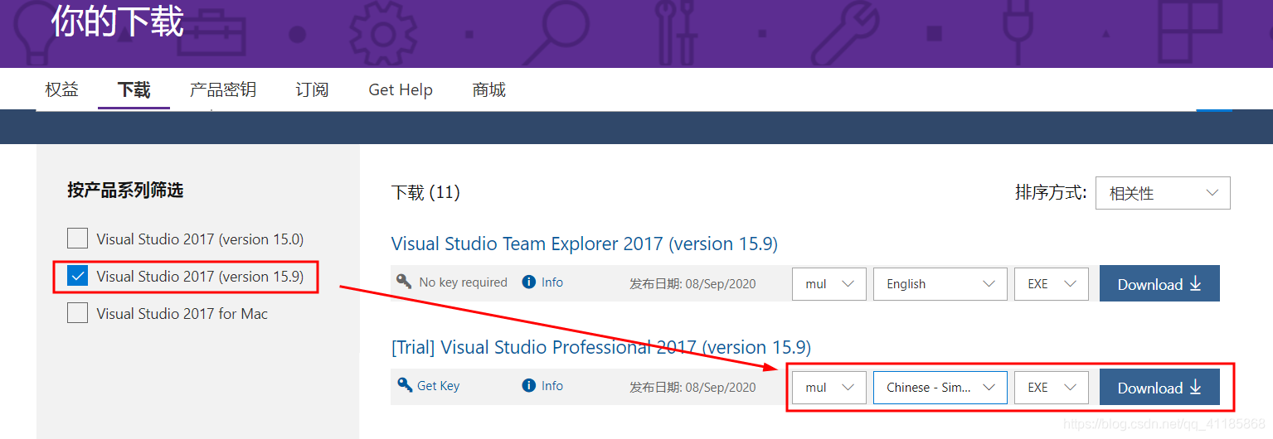Click Professional 2017 Info icon
Image resolution: width=1273 pixels, height=439 pixels.
528,385
